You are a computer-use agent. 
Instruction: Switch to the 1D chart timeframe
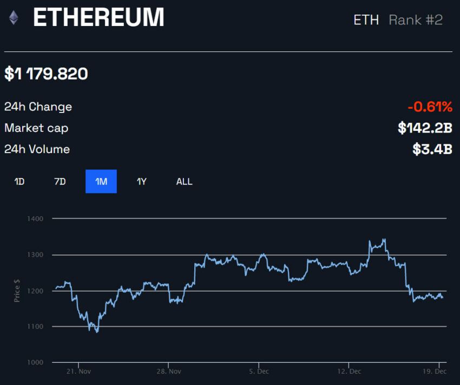(x=18, y=182)
